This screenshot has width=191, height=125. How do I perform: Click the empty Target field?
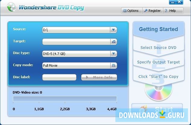click(76, 42)
